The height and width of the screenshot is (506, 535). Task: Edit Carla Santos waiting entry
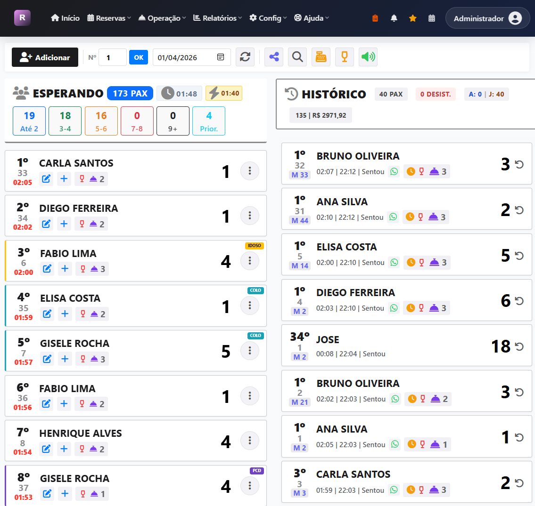[46, 179]
